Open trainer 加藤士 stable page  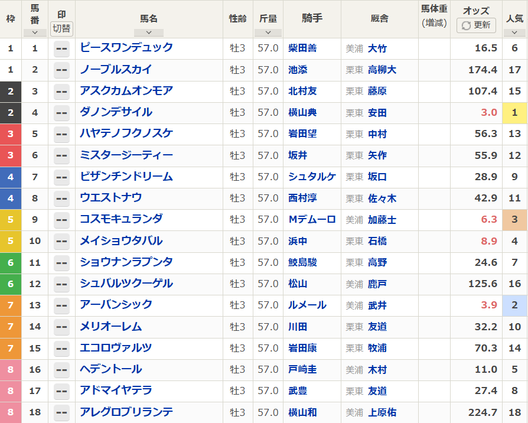[382, 220]
